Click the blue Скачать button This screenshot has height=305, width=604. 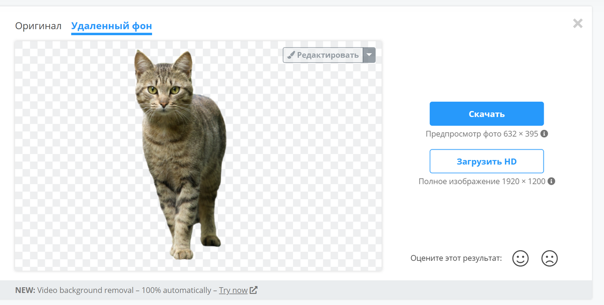[x=487, y=114]
